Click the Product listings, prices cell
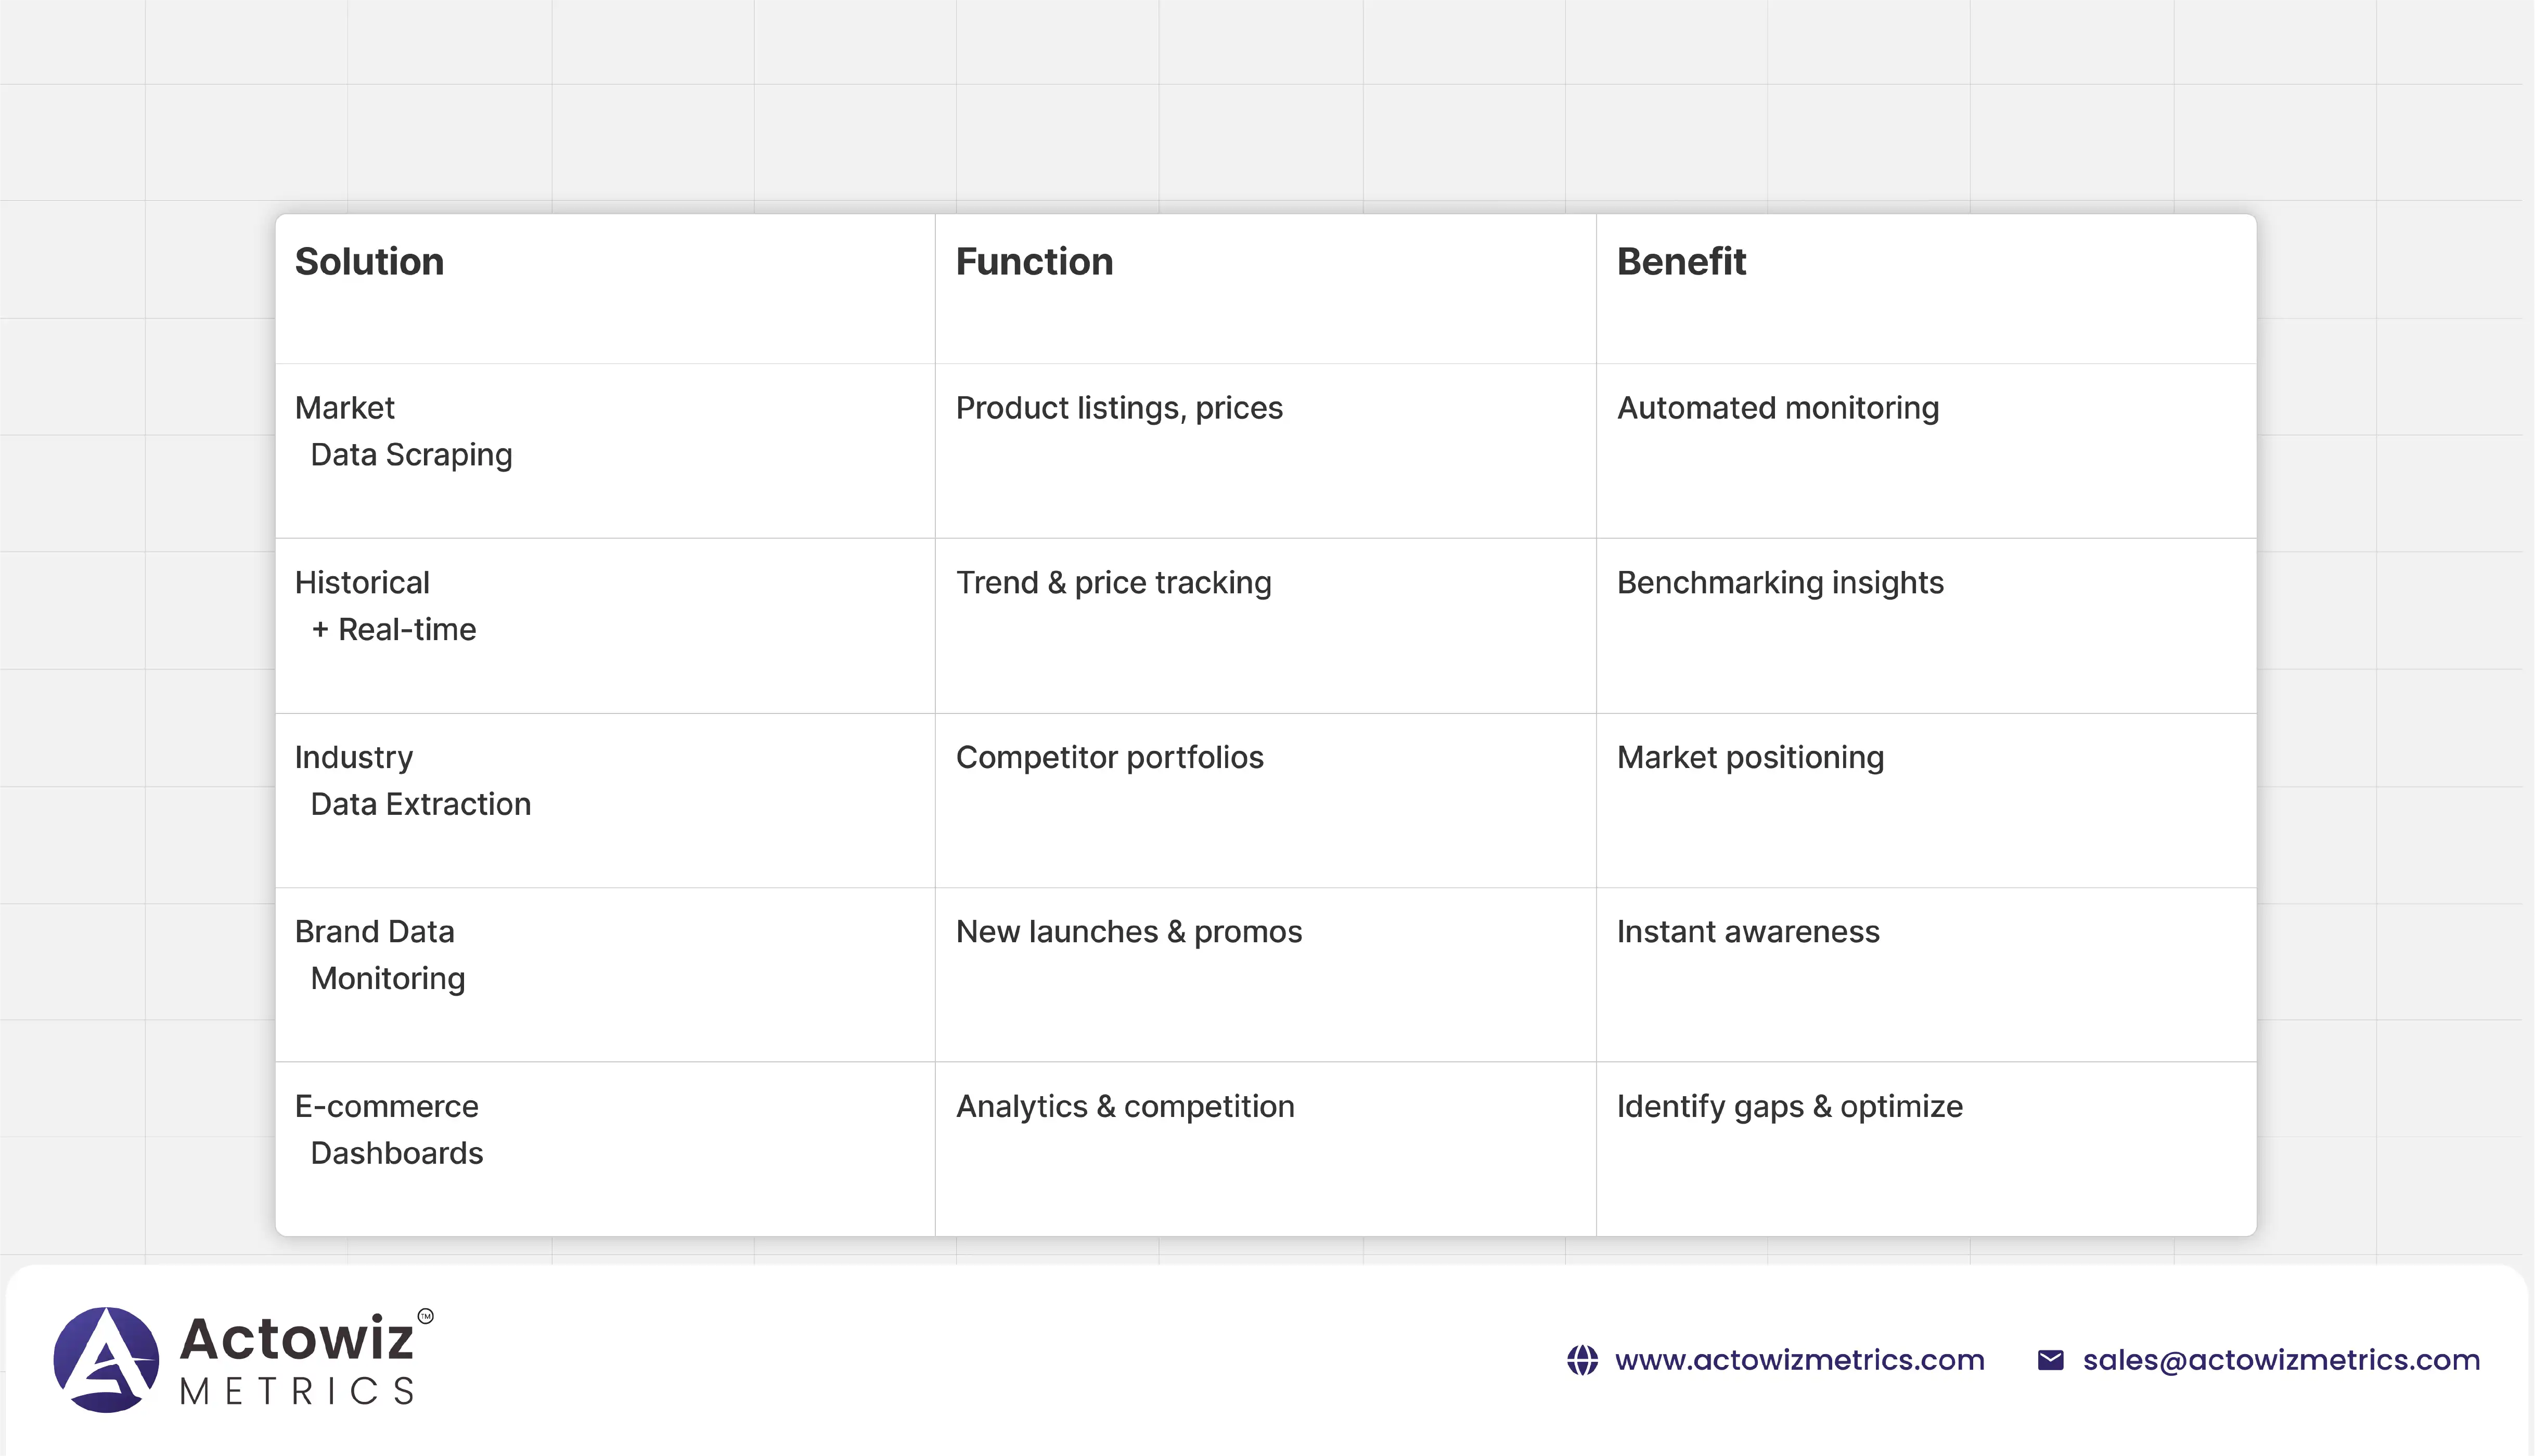2535x1456 pixels. point(1118,408)
